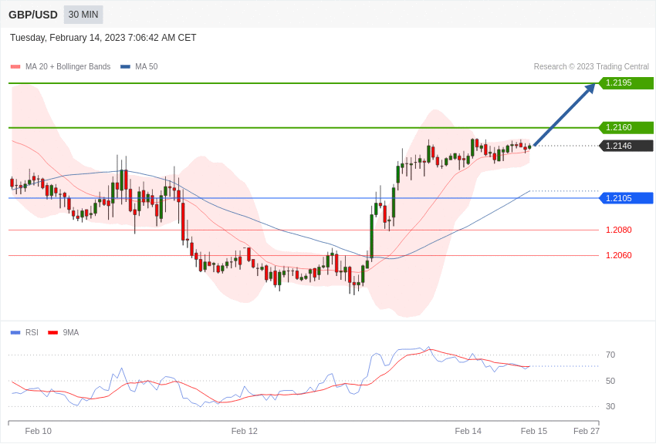Image resolution: width=656 pixels, height=444 pixels.
Task: Click the 1.2080 support level label
Action: pyautogui.click(x=619, y=230)
